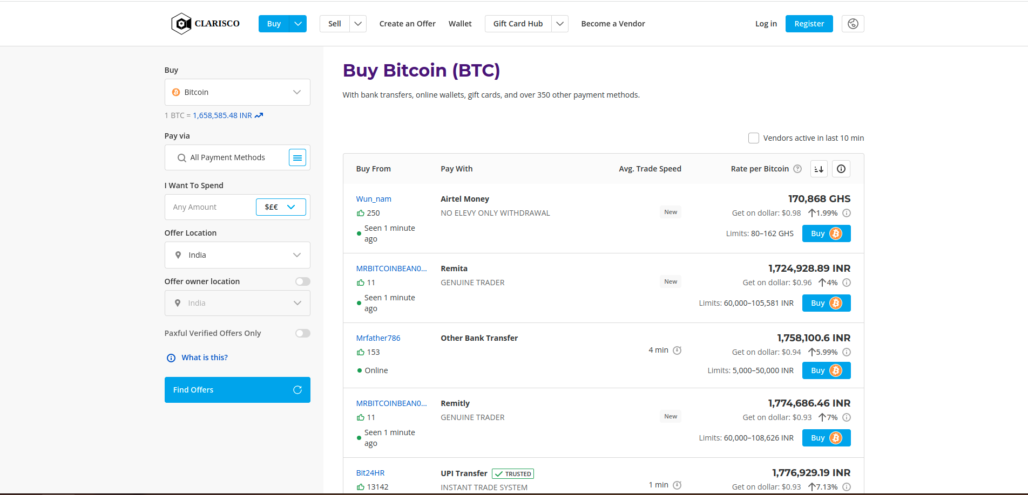Open the payment methods list icon

pyautogui.click(x=297, y=157)
